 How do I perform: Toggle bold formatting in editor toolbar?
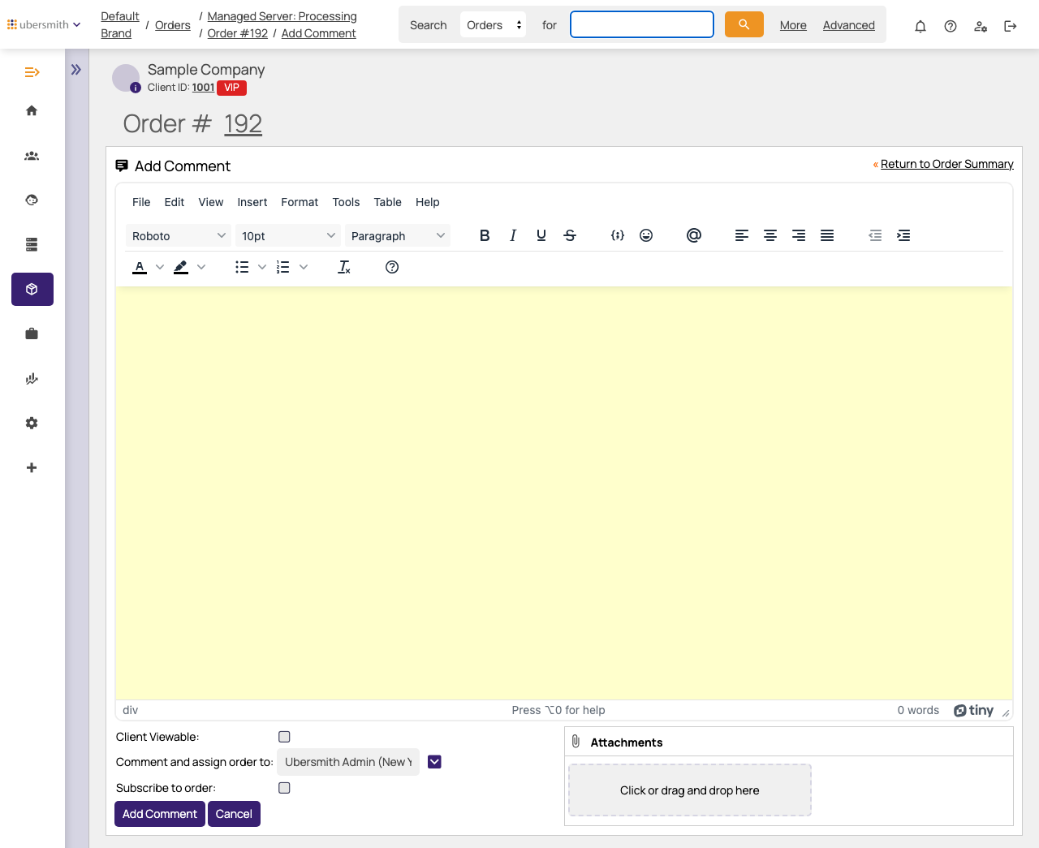(x=485, y=235)
